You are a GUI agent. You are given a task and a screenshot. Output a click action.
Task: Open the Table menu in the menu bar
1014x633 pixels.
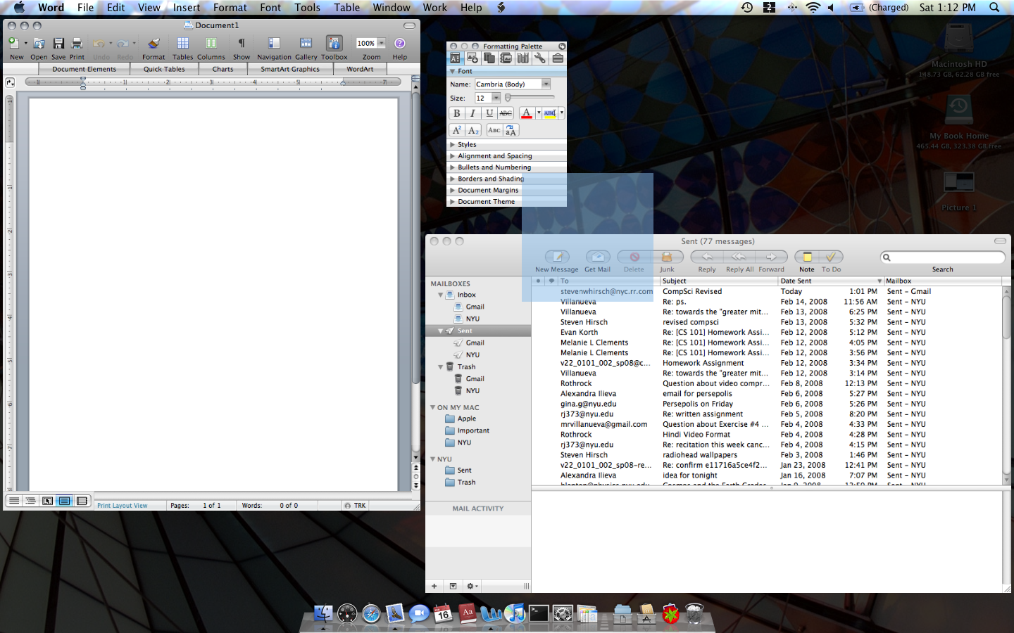click(347, 8)
